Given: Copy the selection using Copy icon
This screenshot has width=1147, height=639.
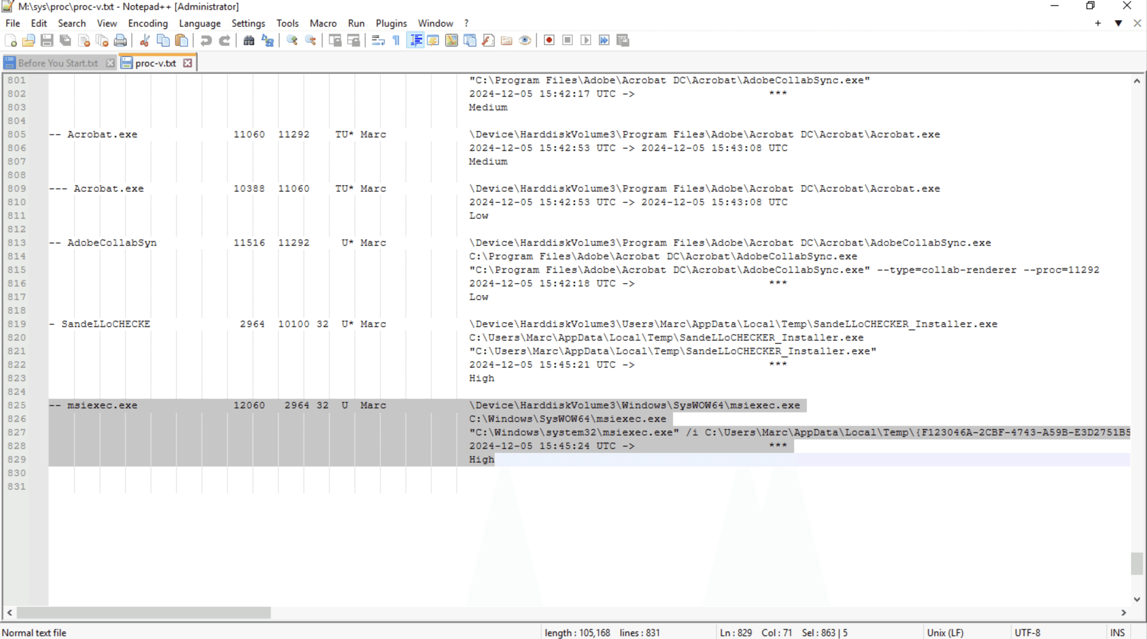Looking at the screenshot, I should point(163,41).
